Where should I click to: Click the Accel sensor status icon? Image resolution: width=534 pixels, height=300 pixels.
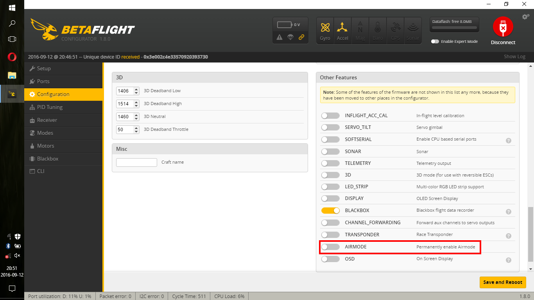pos(342,30)
